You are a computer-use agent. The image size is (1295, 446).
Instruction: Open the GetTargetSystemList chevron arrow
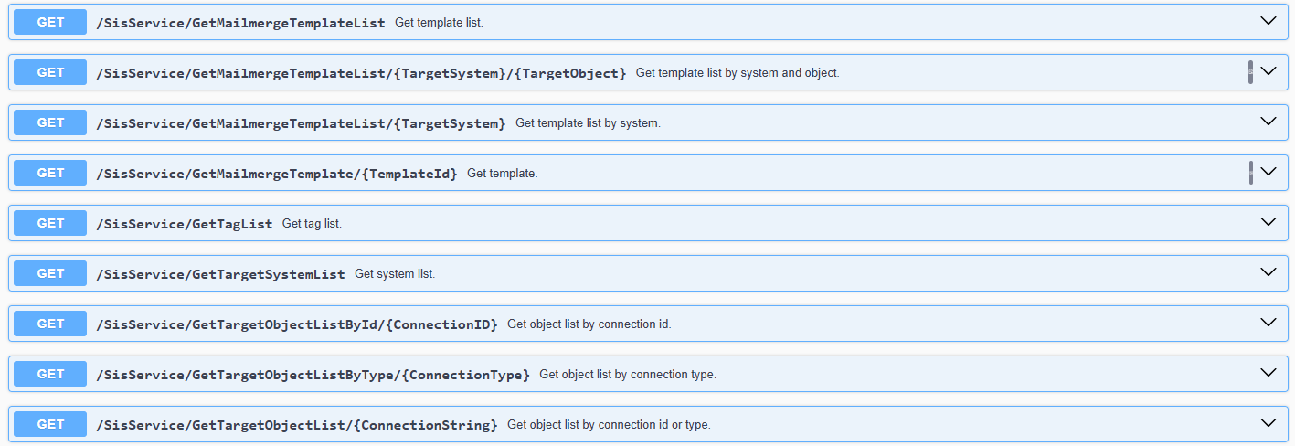1268,272
